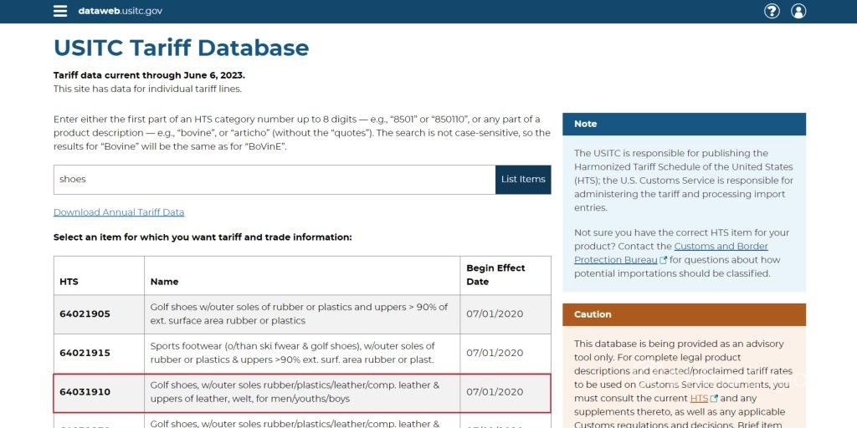Viewport: 857px width, 428px height.
Task: Follow the HTS link in Caution box
Action: 699,399
